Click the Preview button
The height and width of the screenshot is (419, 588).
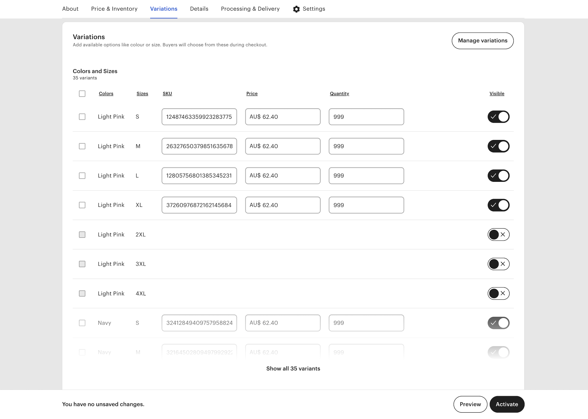(x=470, y=404)
